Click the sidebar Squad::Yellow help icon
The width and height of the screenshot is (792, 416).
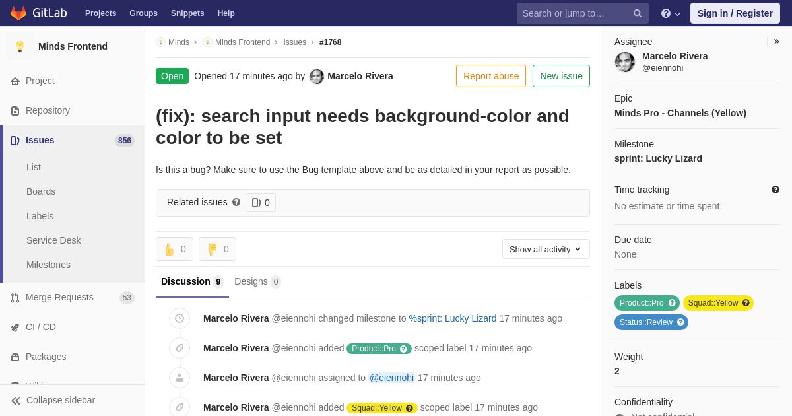pos(746,303)
